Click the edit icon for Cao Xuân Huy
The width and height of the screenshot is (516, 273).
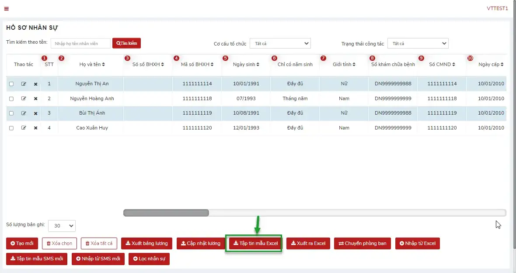pyautogui.click(x=24, y=128)
